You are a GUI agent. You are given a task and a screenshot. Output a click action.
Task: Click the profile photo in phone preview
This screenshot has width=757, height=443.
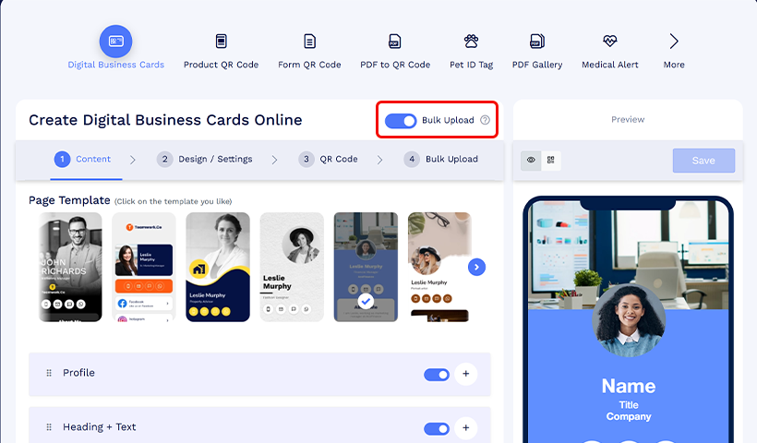(x=629, y=321)
